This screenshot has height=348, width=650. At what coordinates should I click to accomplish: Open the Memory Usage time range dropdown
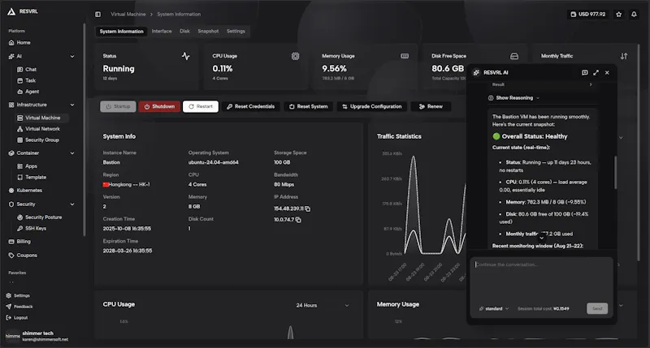pyautogui.click(x=621, y=305)
